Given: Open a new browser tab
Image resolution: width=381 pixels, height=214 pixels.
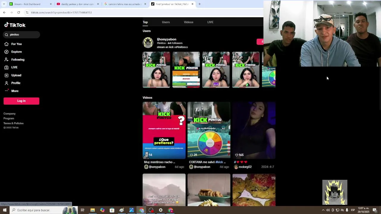Looking at the screenshot, I should click(x=199, y=4).
